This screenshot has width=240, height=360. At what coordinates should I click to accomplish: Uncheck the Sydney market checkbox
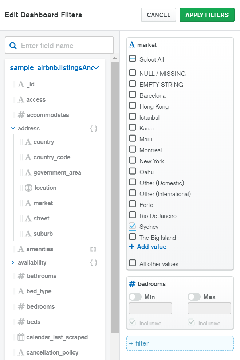tap(133, 226)
